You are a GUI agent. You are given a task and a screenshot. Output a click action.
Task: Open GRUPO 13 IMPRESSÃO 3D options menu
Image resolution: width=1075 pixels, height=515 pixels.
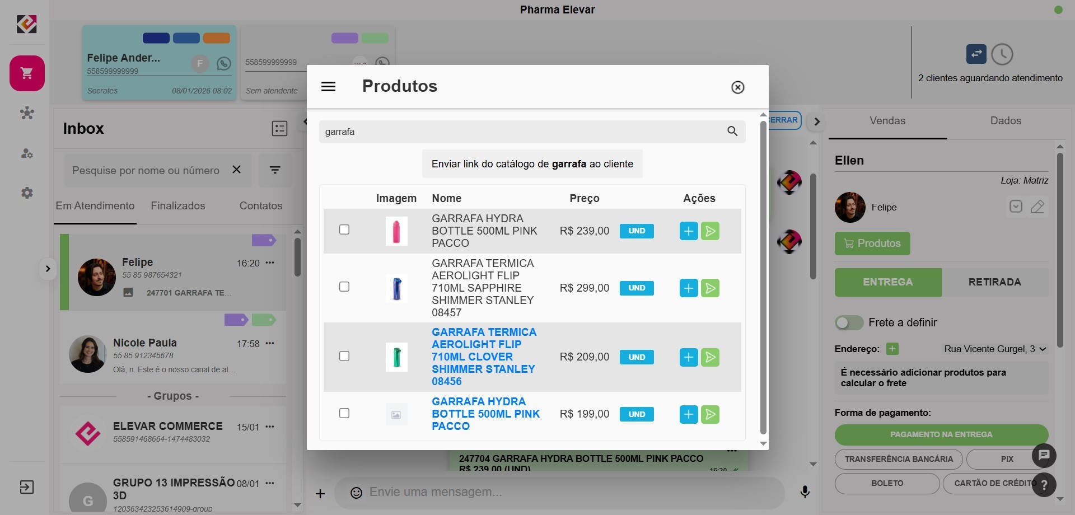(270, 483)
